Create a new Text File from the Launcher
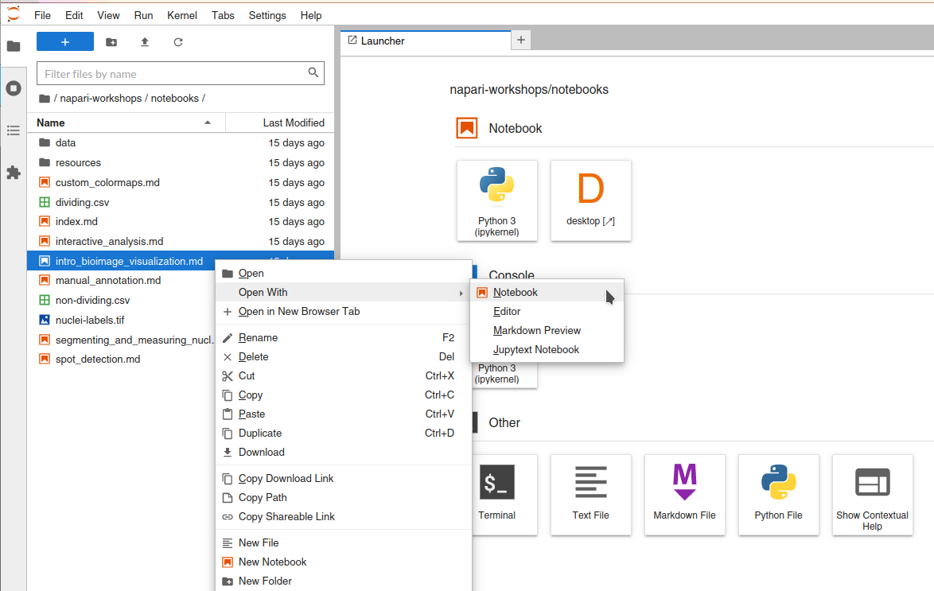 590,495
